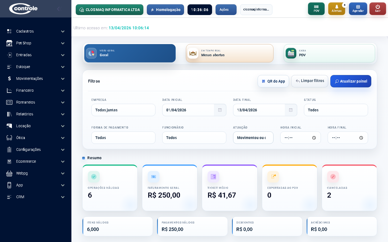
Task: Click the Alertas bell icon
Action: [x=337, y=9]
